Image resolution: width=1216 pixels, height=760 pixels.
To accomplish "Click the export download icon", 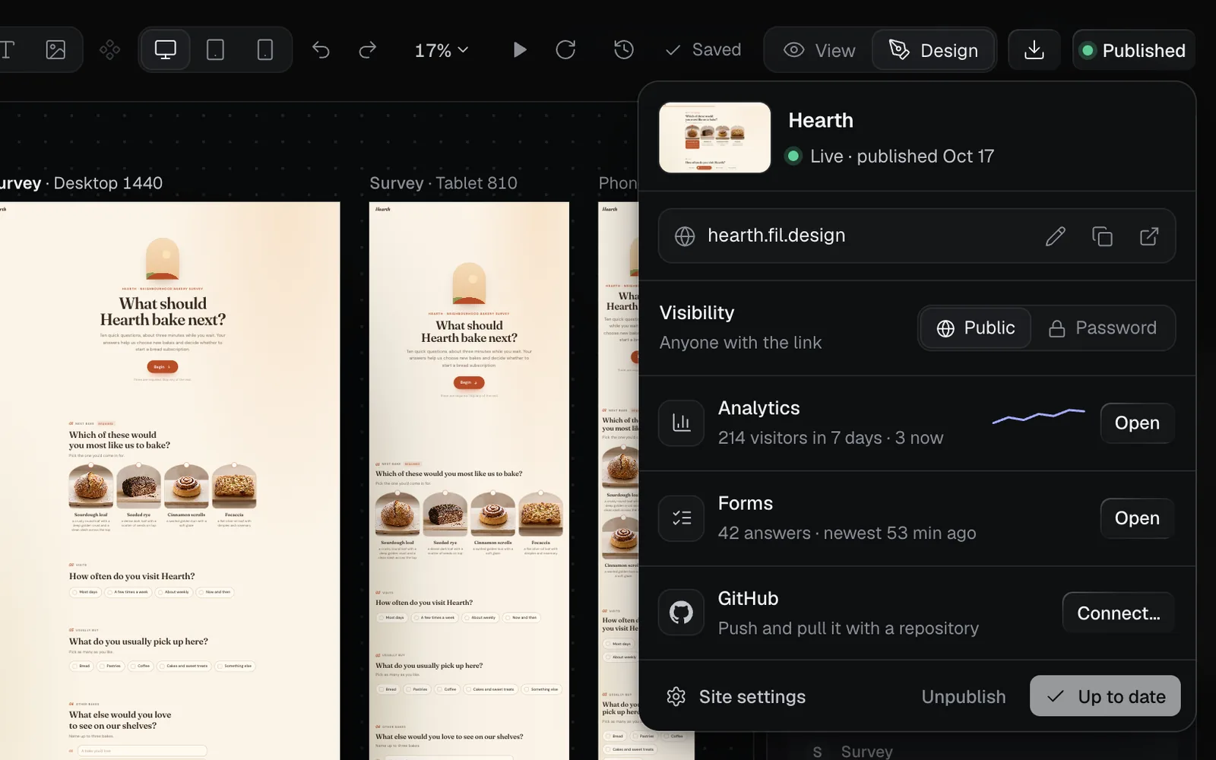I will coord(1034,50).
